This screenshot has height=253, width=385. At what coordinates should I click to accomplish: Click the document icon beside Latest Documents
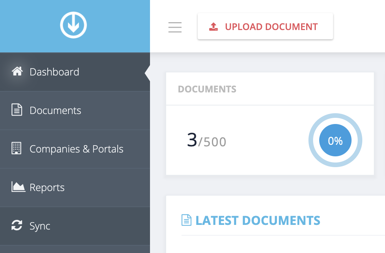[187, 220]
